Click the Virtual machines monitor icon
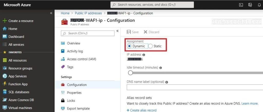 coord(5,108)
